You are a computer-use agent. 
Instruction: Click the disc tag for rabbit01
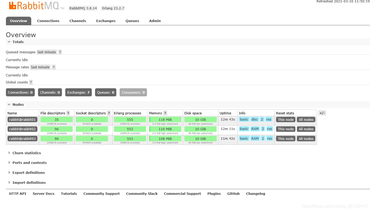[254, 119]
